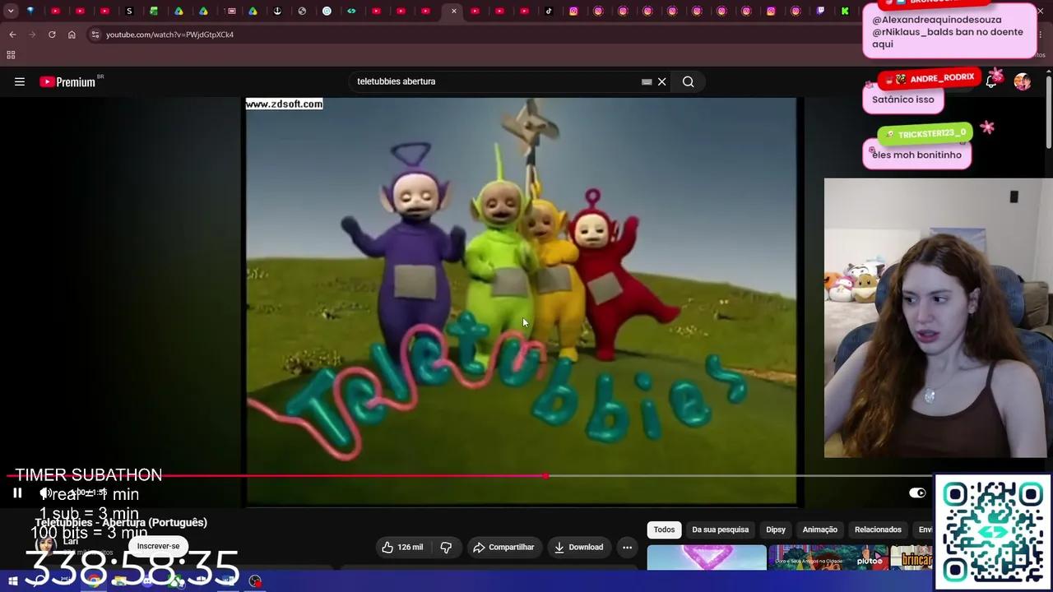Select the Animação filter chip

[x=819, y=530]
